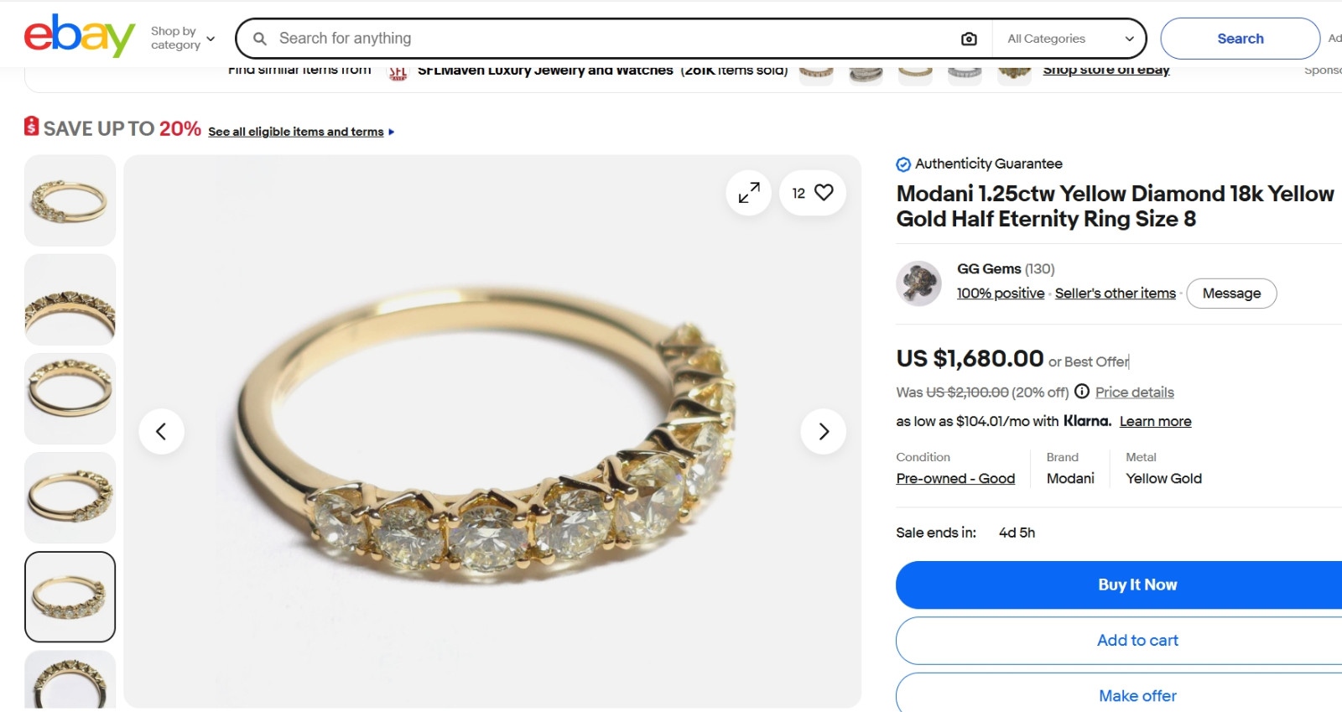This screenshot has width=1342, height=712.
Task: Show the next ring image
Action: point(824,431)
